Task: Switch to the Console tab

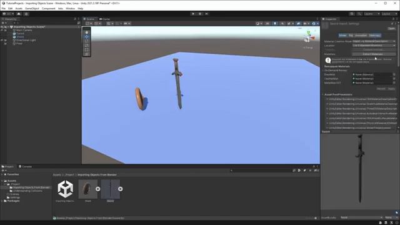Action: tap(25, 167)
